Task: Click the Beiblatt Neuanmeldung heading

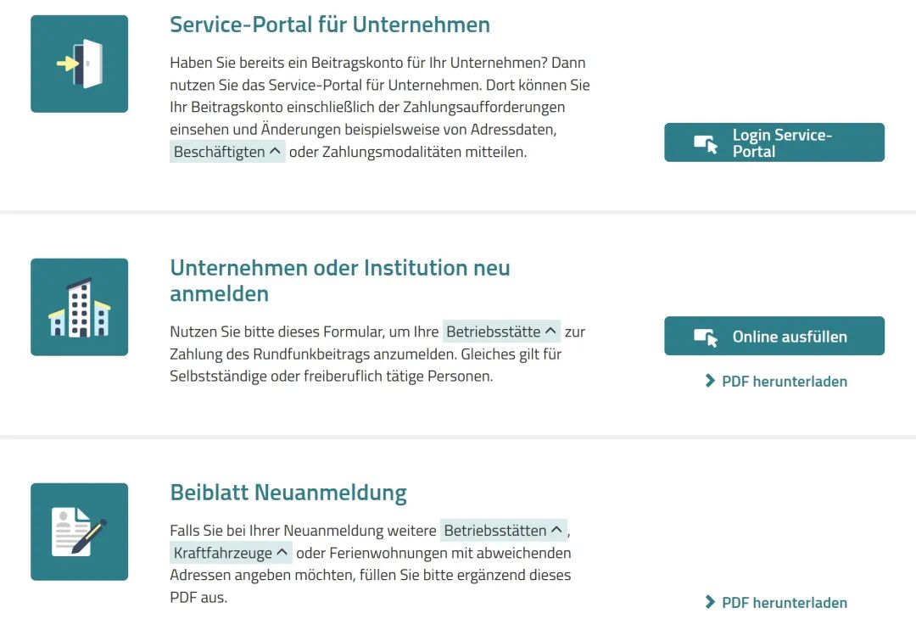Action: (x=288, y=493)
